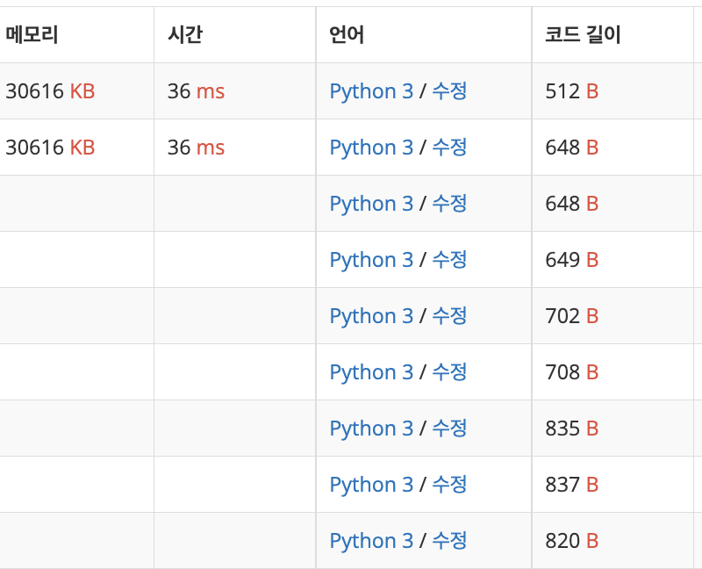Click 수정 link in the 820 B row

point(449,540)
